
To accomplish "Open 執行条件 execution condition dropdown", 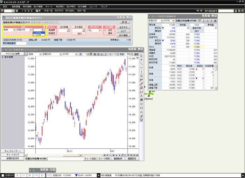I will tap(100, 30).
